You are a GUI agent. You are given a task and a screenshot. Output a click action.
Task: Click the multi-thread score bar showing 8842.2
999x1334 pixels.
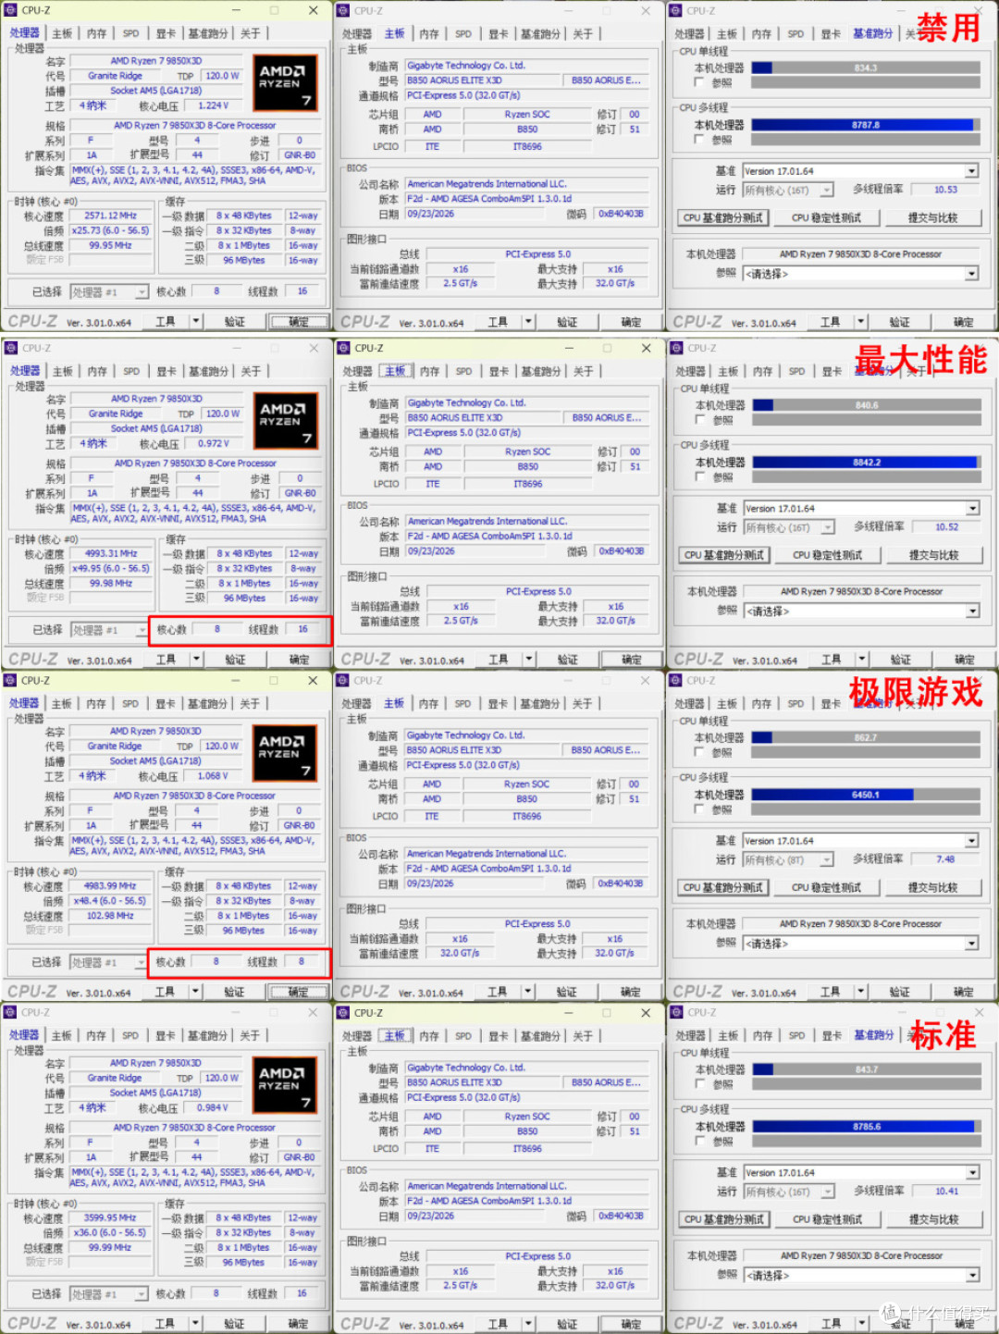(865, 463)
